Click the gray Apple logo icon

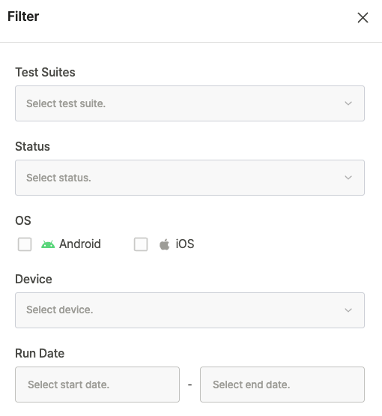(164, 244)
